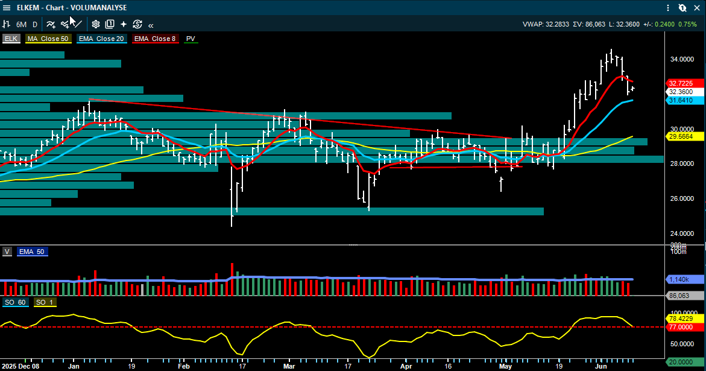Screen dimensions: 706x371
Task: Click the green 0.2400 change value
Action: 664,24
